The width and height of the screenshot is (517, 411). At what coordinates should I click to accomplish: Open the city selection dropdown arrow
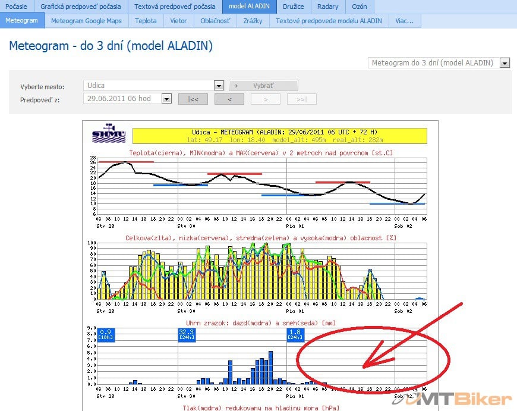pos(219,86)
